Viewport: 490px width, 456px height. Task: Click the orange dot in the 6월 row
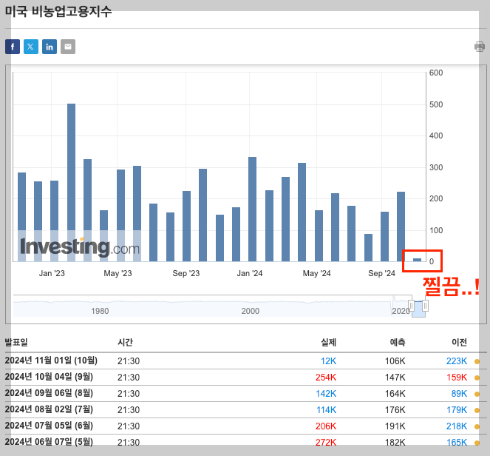tap(477, 426)
